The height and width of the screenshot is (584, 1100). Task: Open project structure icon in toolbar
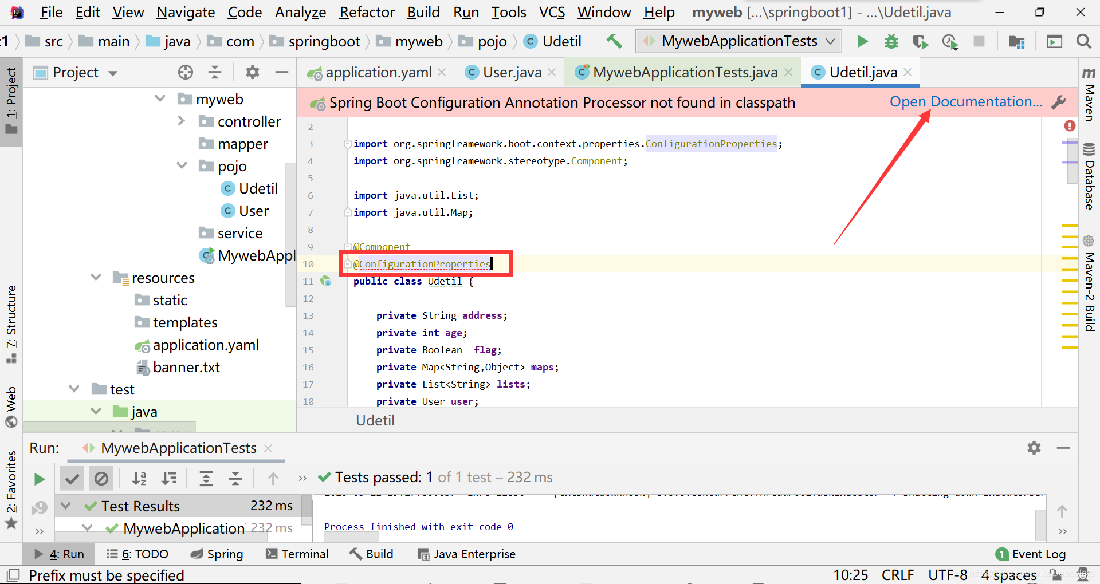[1017, 41]
